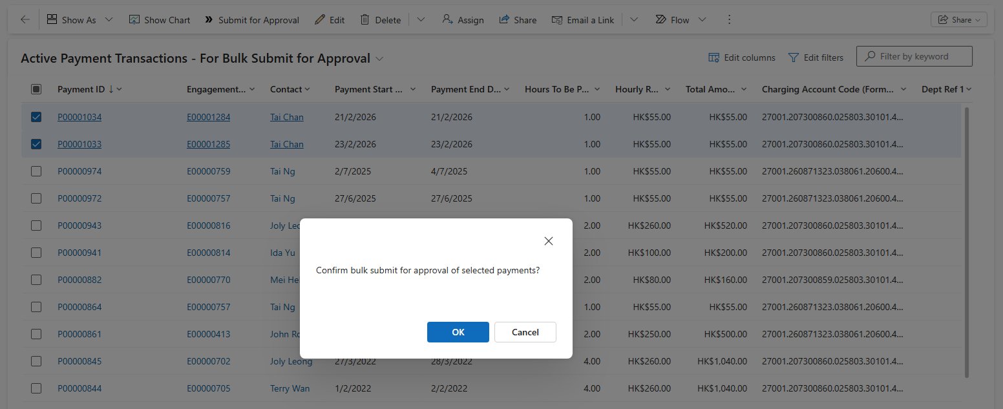
Task: Click Cancel in the confirmation dialog
Action: pos(525,332)
